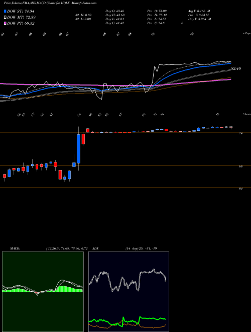
Task: Click the orange -DI line in ADX panel
Action: click(127, 325)
